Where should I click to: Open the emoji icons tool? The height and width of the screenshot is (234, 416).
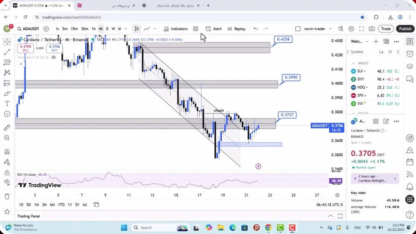[7, 114]
